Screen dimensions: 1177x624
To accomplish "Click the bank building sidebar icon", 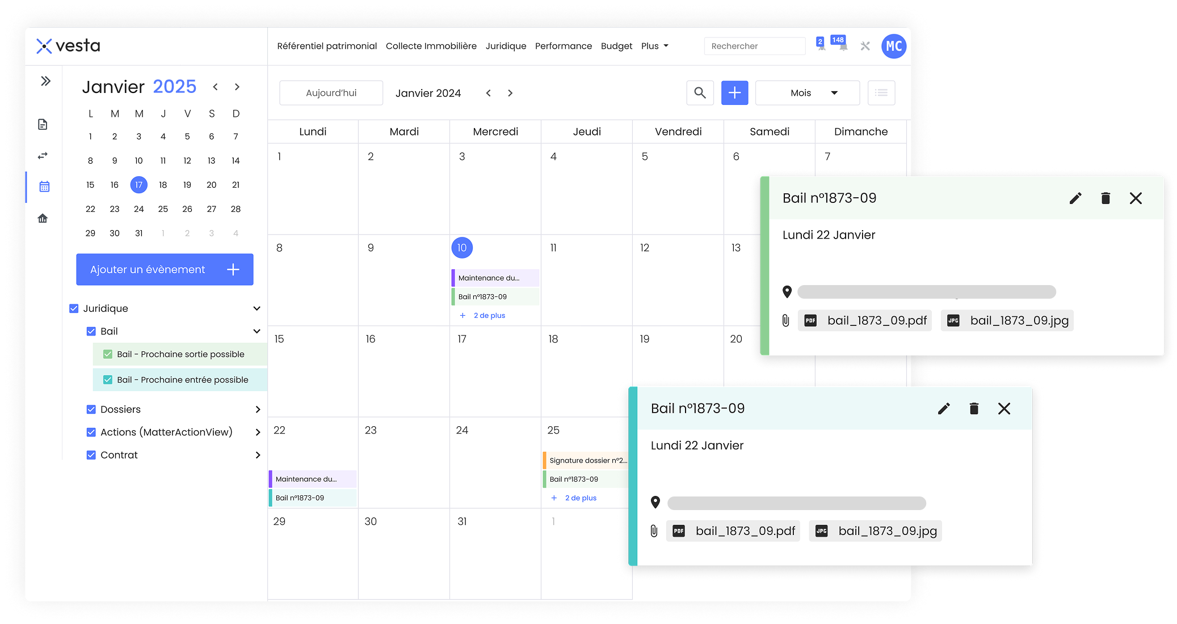I will (x=43, y=218).
